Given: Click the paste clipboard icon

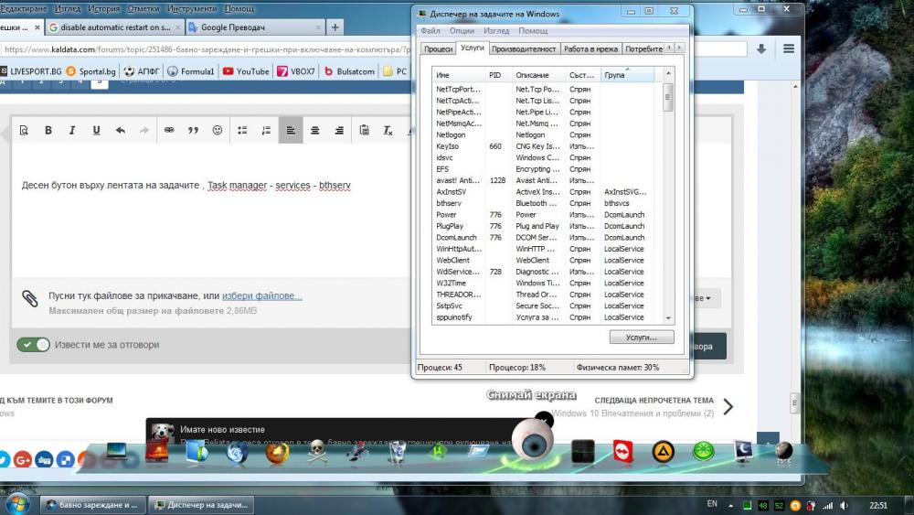Looking at the screenshot, I should (365, 130).
